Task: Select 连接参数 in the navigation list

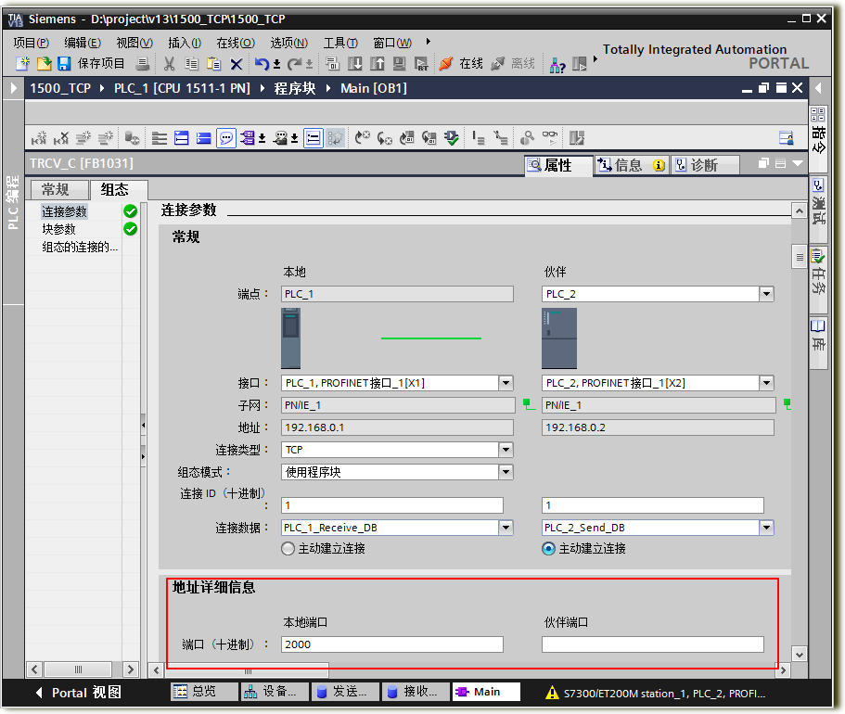Action: pyautogui.click(x=65, y=211)
